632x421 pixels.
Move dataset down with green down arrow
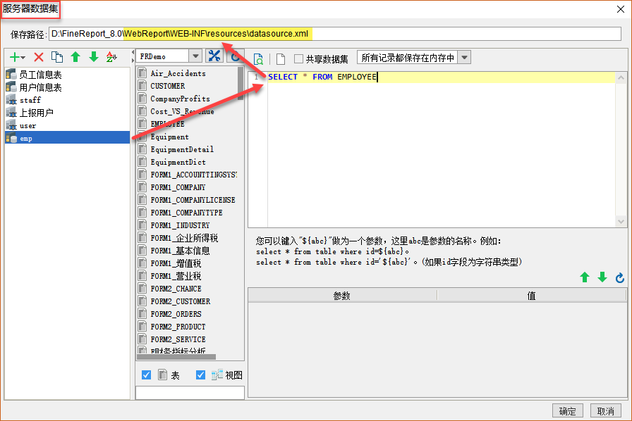(x=94, y=57)
